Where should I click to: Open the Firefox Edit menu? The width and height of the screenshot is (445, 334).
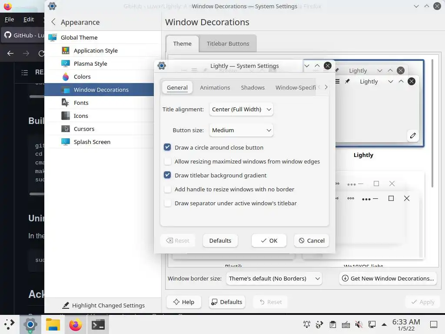pyautogui.click(x=29, y=19)
